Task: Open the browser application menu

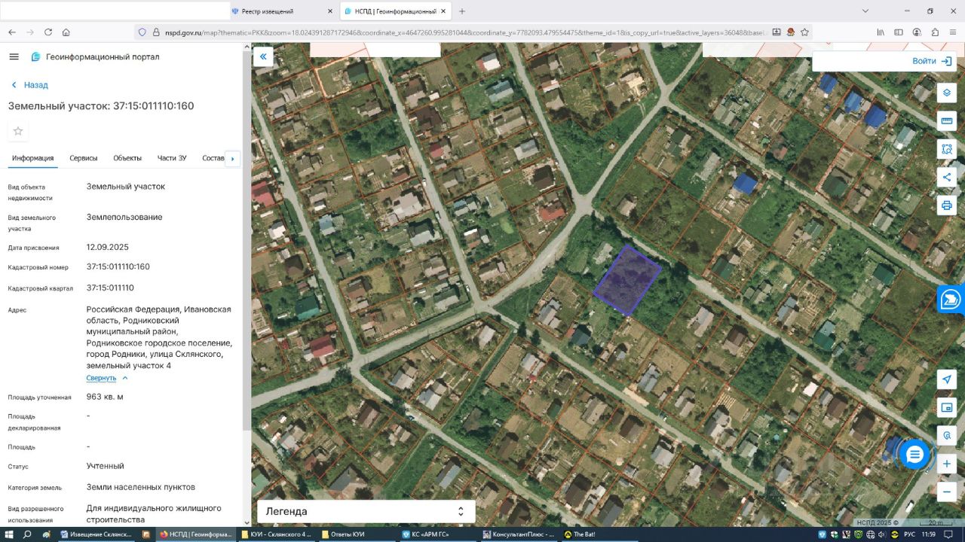Action: pos(953,32)
